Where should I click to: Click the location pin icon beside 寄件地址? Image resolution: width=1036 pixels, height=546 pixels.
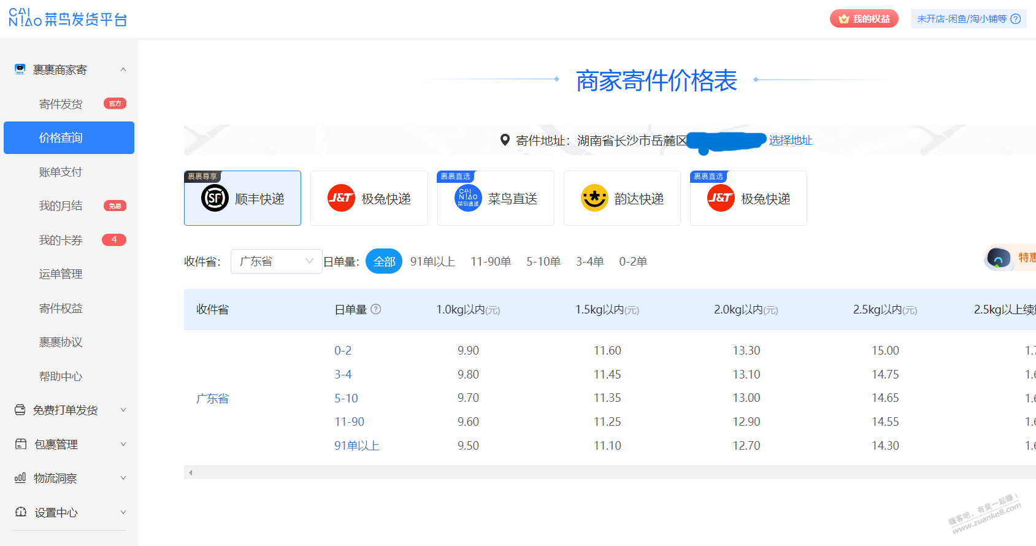pos(505,140)
